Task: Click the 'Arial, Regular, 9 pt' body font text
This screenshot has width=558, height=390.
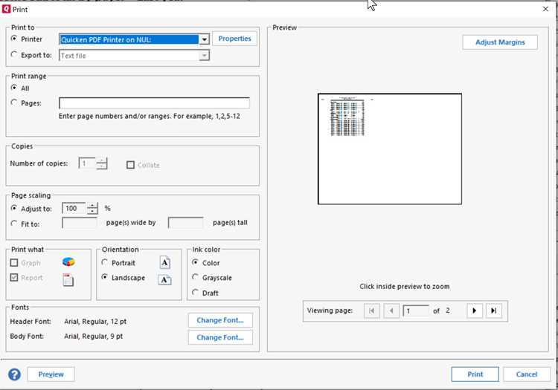Action: [x=94, y=337]
